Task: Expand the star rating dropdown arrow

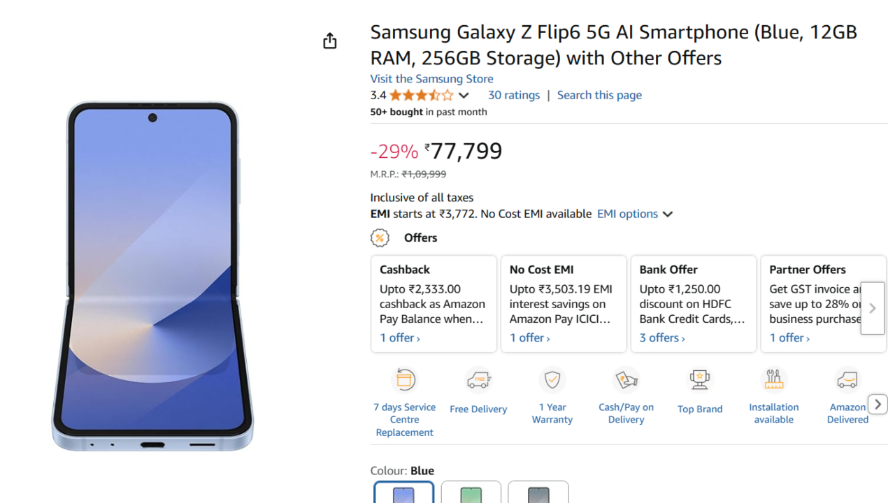Action: point(464,96)
